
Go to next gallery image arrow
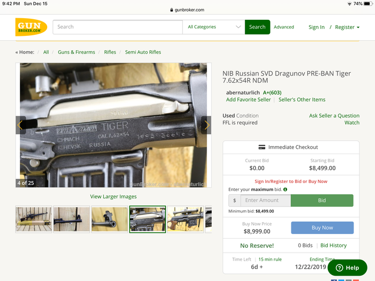click(206, 125)
